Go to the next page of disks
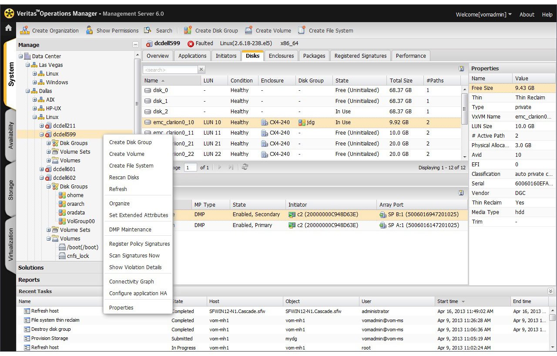Screen dimensions: 557x356 click(219, 167)
